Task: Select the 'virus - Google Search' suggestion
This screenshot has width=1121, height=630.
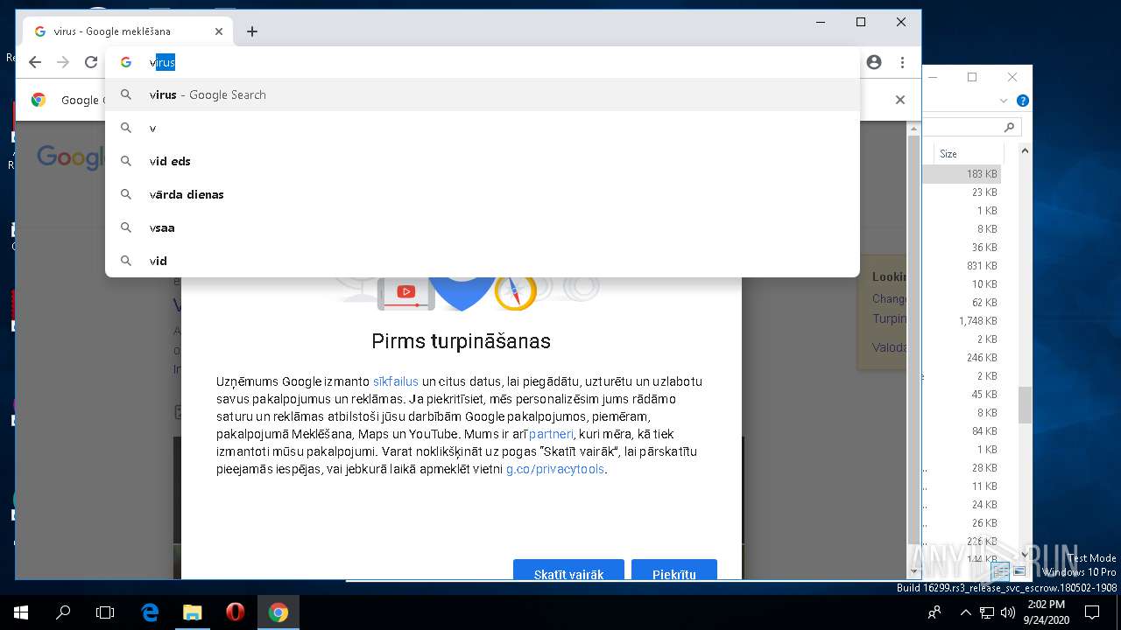Action: pos(483,94)
